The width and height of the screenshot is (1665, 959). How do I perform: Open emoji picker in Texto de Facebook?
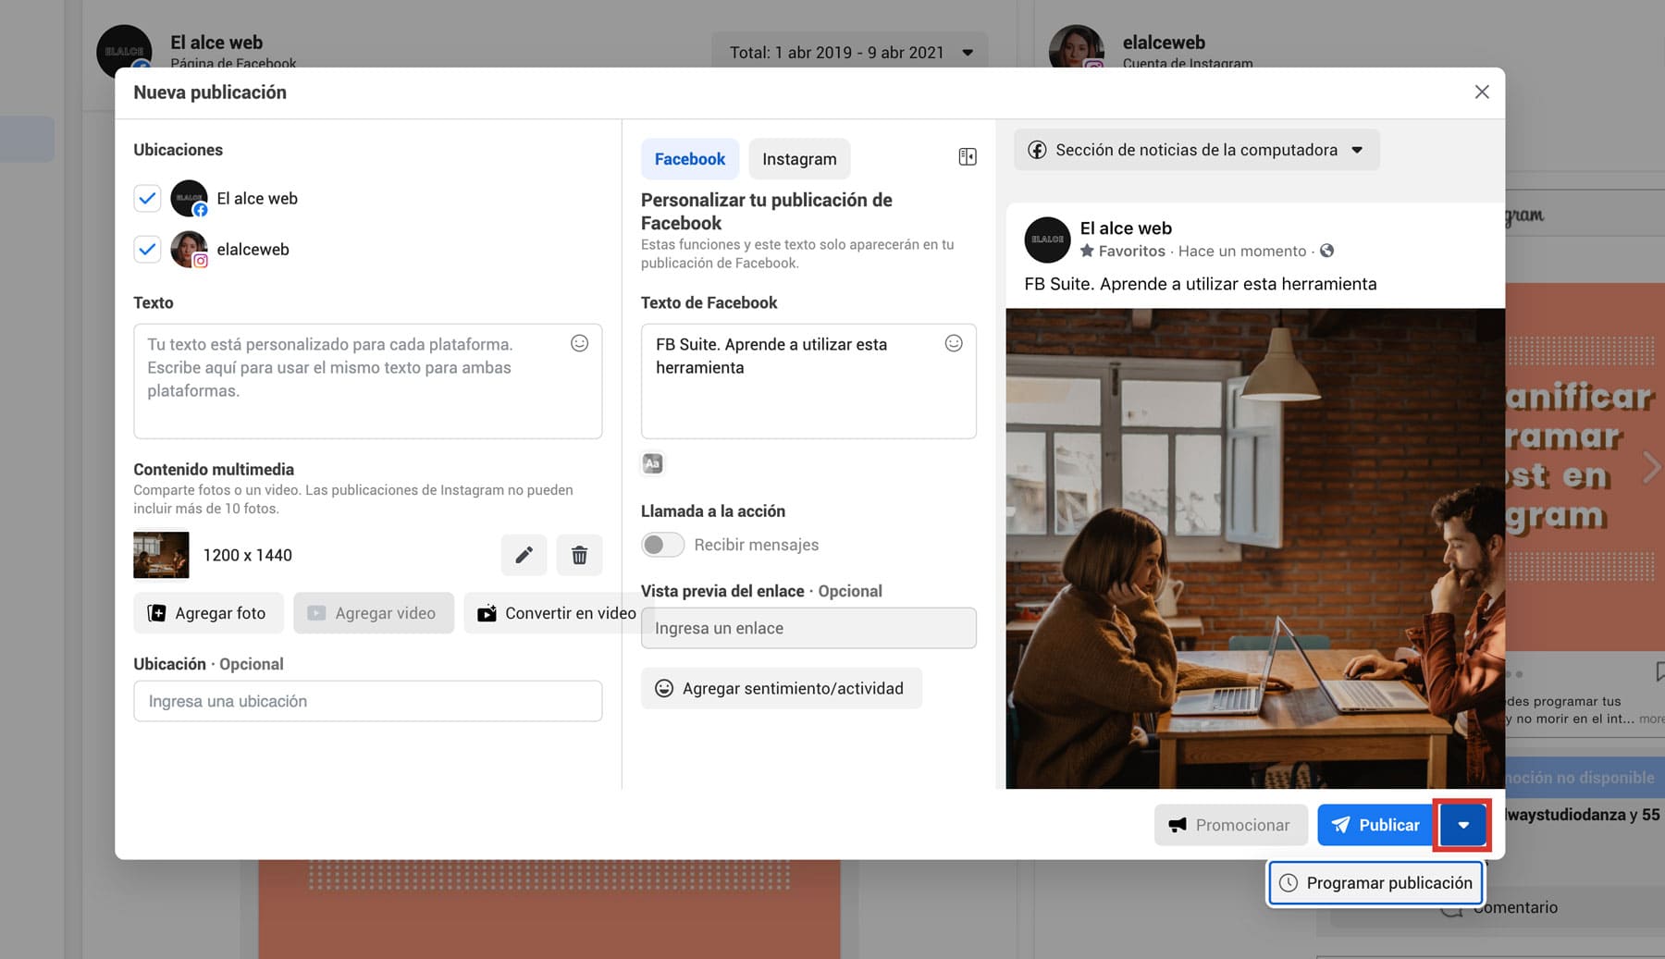click(954, 343)
